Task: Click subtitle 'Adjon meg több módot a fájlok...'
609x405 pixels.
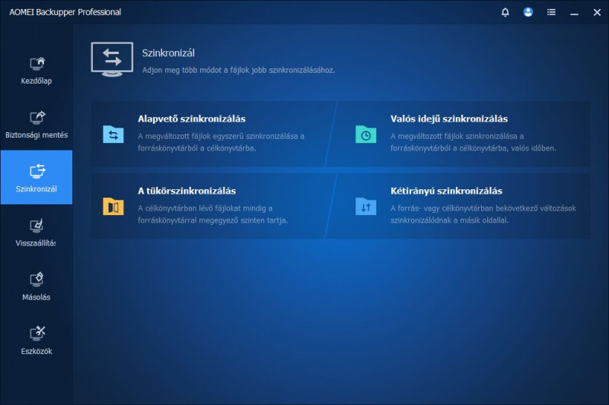Action: pos(238,70)
